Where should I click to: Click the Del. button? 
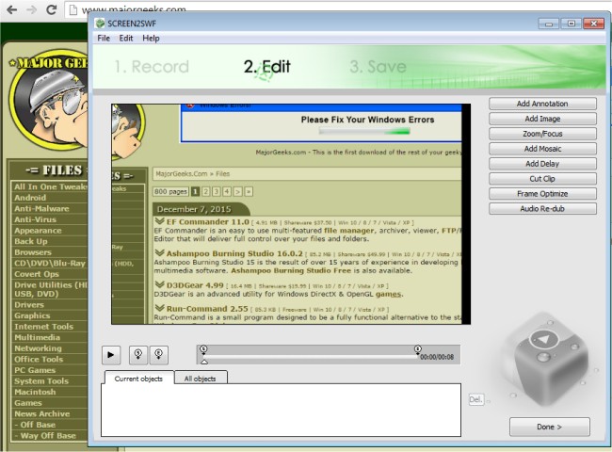point(475,399)
